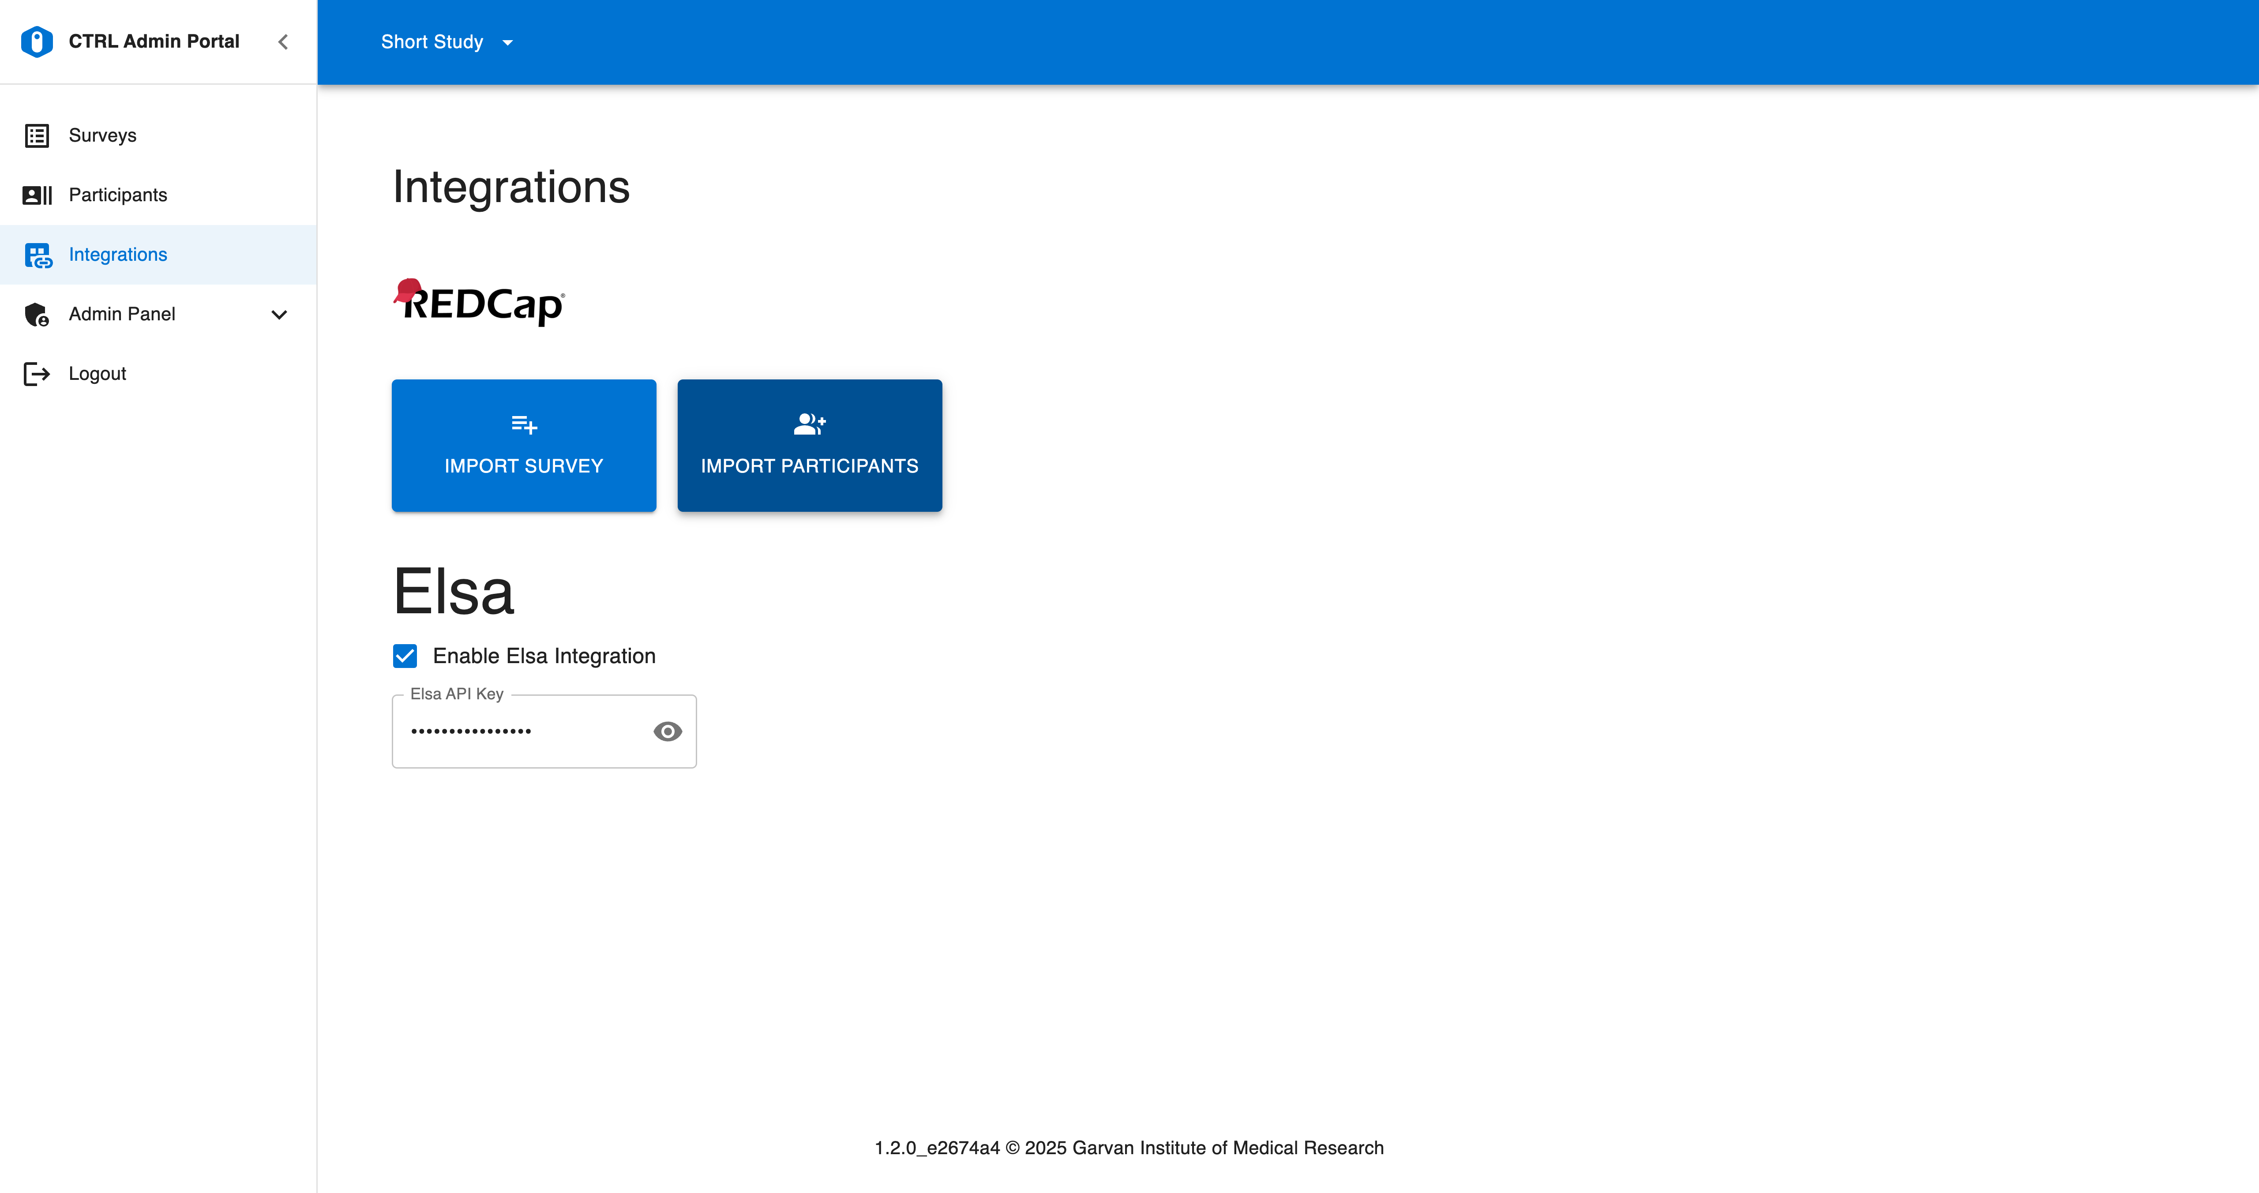The width and height of the screenshot is (2259, 1193).
Task: Show the Elsa API key with eye icon
Action: coord(668,732)
